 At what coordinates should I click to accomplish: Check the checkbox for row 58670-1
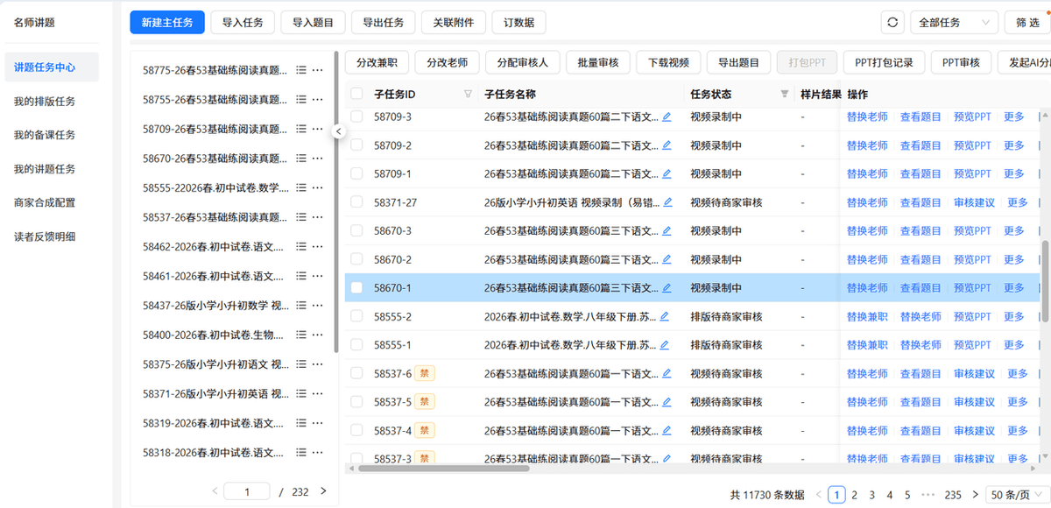pyautogui.click(x=356, y=287)
